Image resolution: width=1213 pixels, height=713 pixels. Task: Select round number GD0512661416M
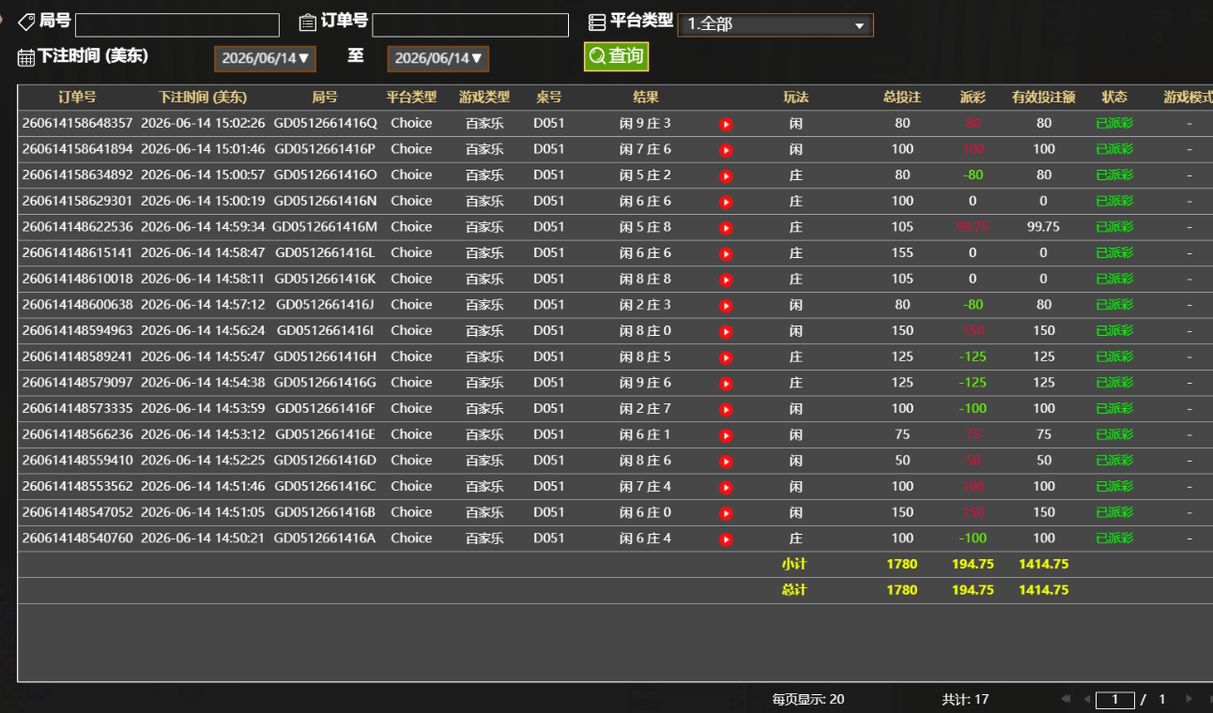(325, 227)
